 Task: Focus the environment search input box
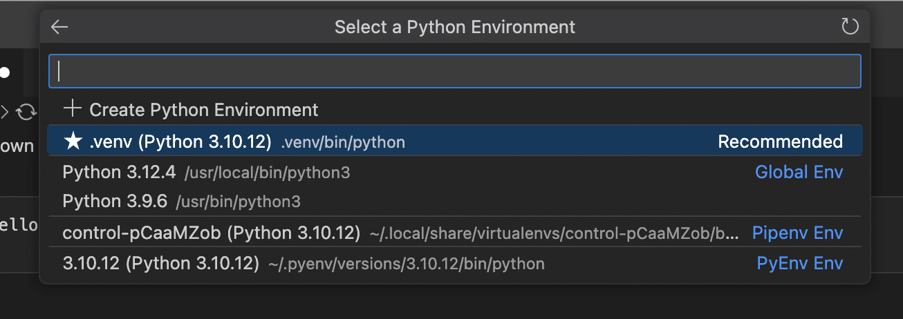point(454,71)
